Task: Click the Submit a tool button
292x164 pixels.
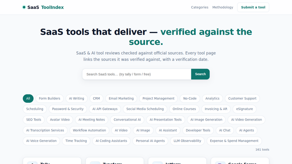Action: (253, 7)
